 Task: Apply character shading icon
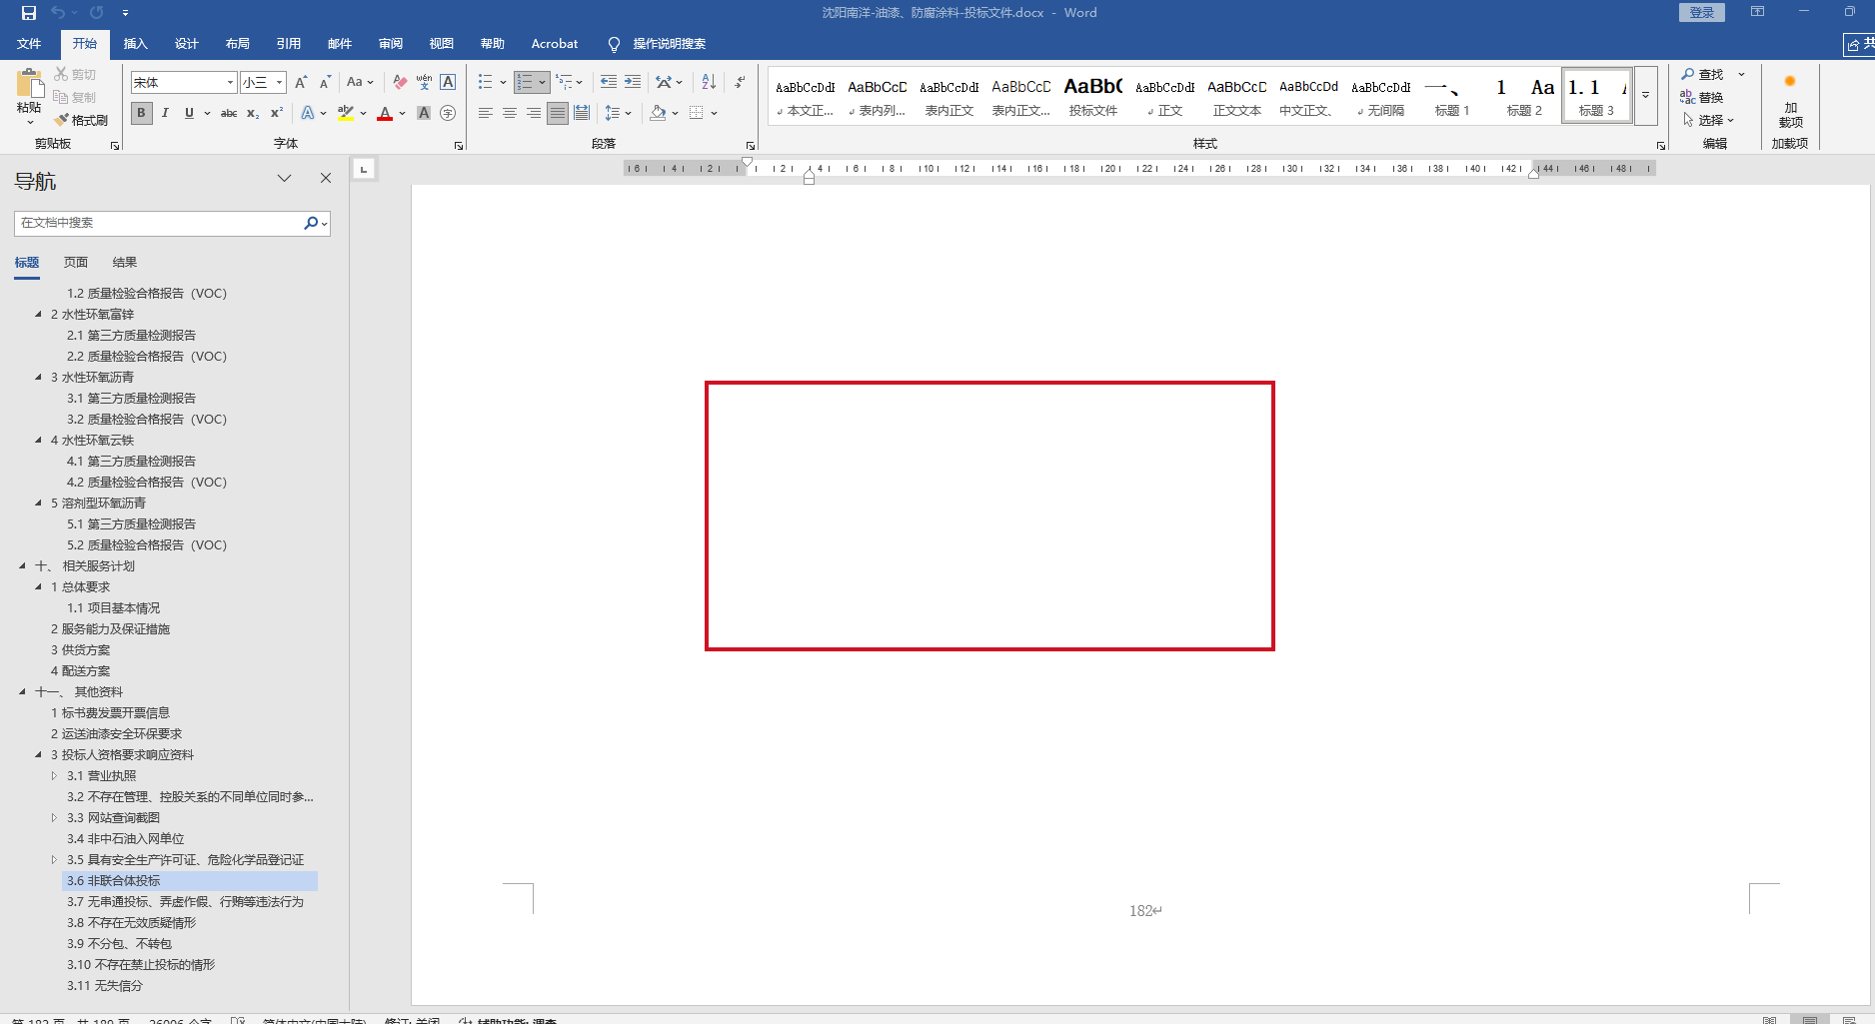(x=424, y=113)
